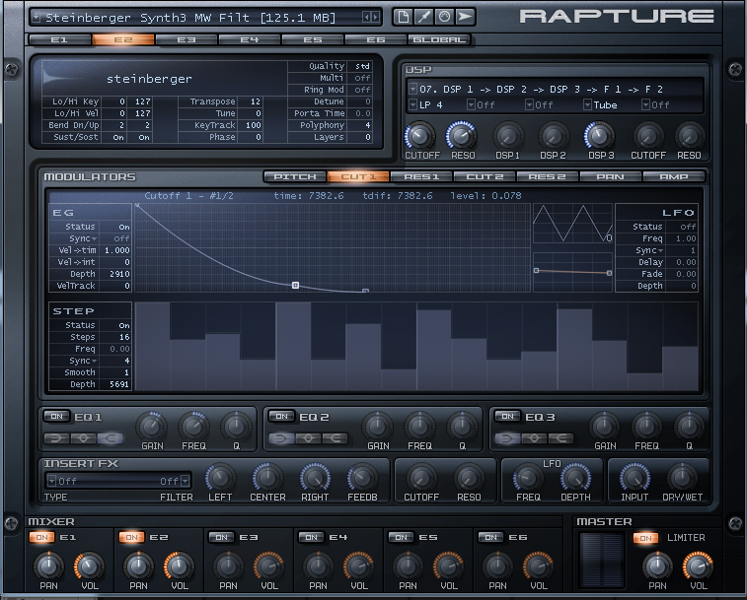This screenshot has height=600, width=747.
Task: Click the DSP filter 1 CUTOFF knob
Action: pos(419,136)
